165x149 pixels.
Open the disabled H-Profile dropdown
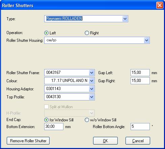click(x=70, y=113)
